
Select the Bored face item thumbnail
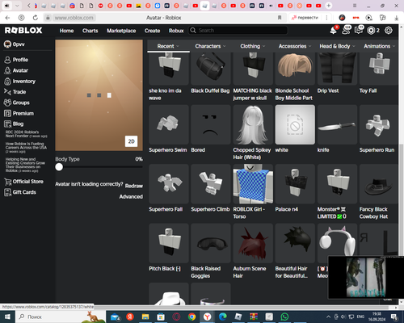(211, 124)
